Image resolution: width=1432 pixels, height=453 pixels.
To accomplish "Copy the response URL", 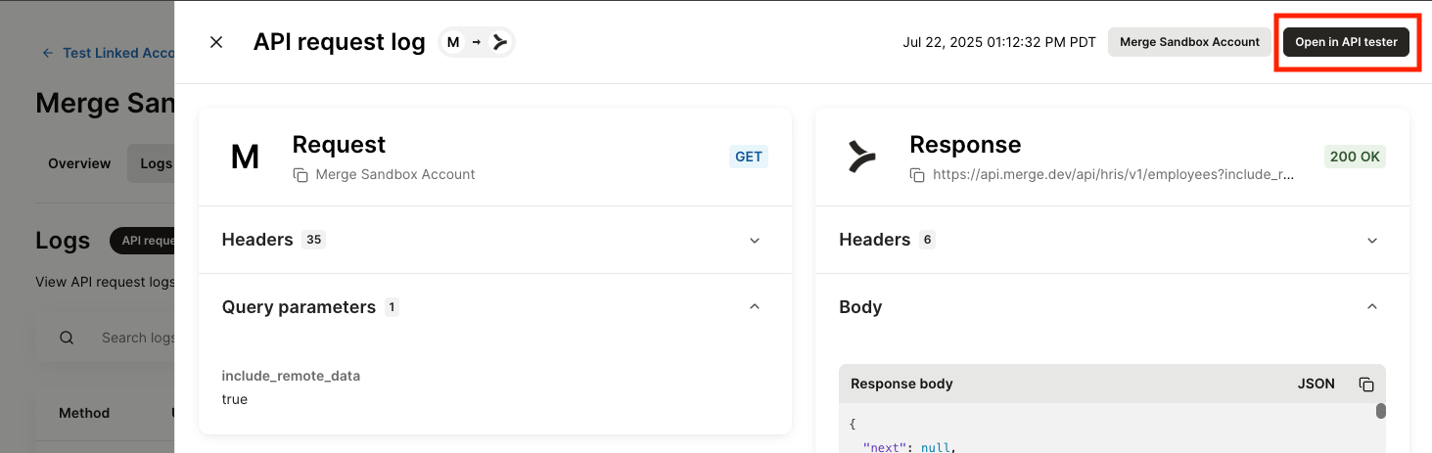I will 917,175.
